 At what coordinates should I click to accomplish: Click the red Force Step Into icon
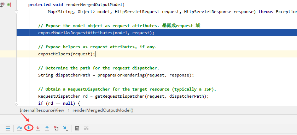[x=38, y=128]
